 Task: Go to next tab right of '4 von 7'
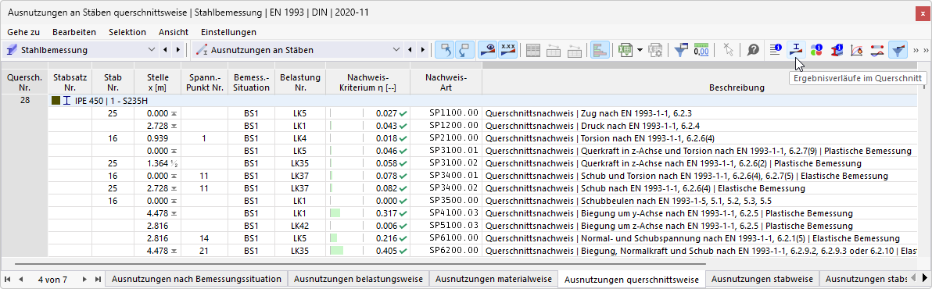coord(84,279)
